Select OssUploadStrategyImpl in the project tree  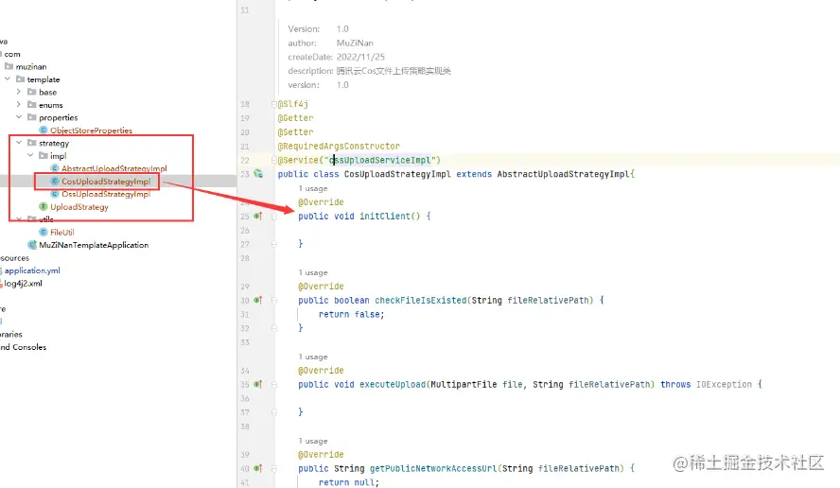coord(106,194)
